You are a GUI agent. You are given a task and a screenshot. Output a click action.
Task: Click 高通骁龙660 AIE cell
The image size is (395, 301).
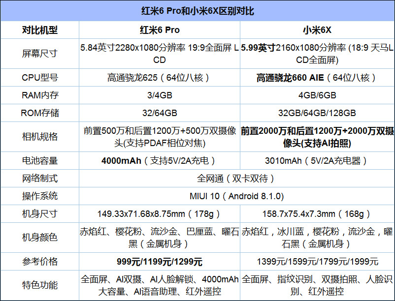pyautogui.click(x=317, y=78)
